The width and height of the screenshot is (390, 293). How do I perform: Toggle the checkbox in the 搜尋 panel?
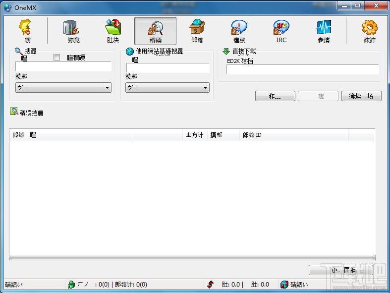(56, 57)
